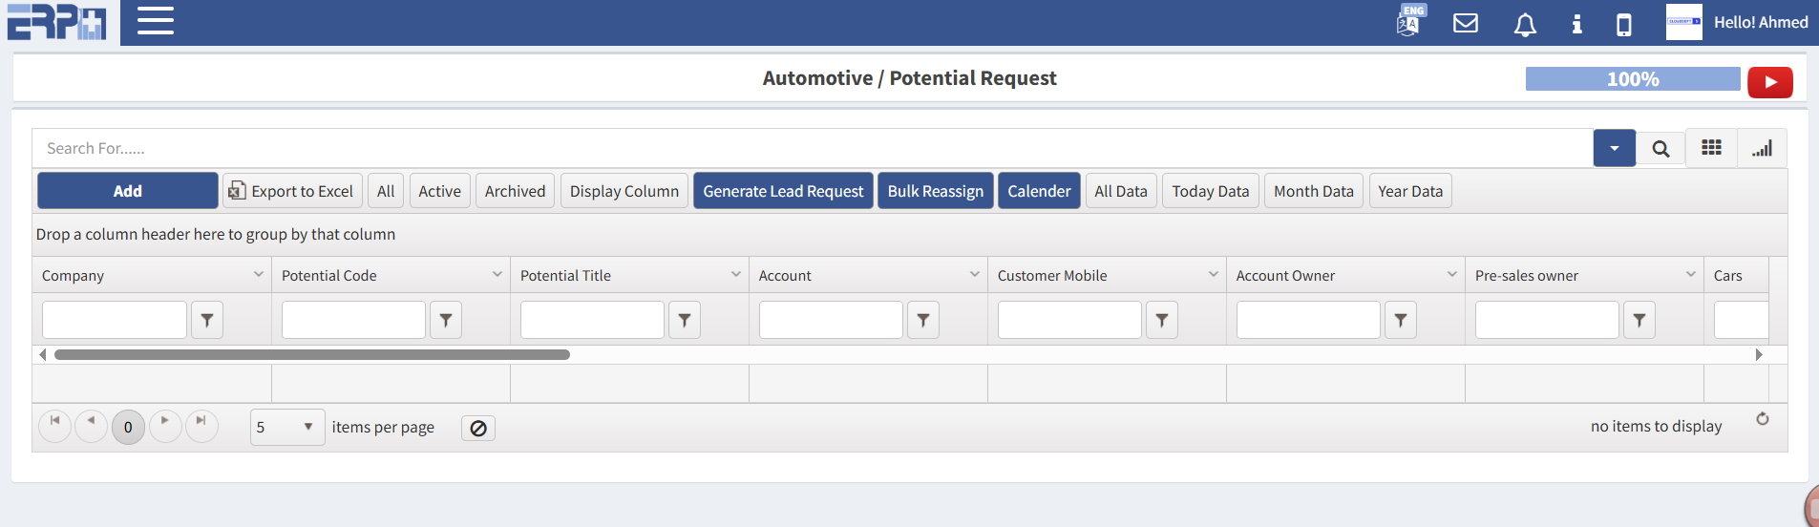The width and height of the screenshot is (1819, 527).
Task: Expand the search options dropdown arrow
Action: coord(1614,149)
